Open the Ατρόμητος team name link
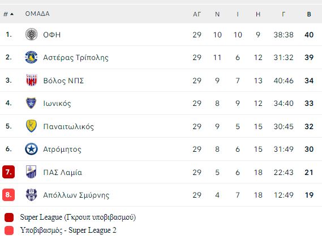Image resolution: width=322 pixels, height=239 pixels. pyautogui.click(x=62, y=149)
